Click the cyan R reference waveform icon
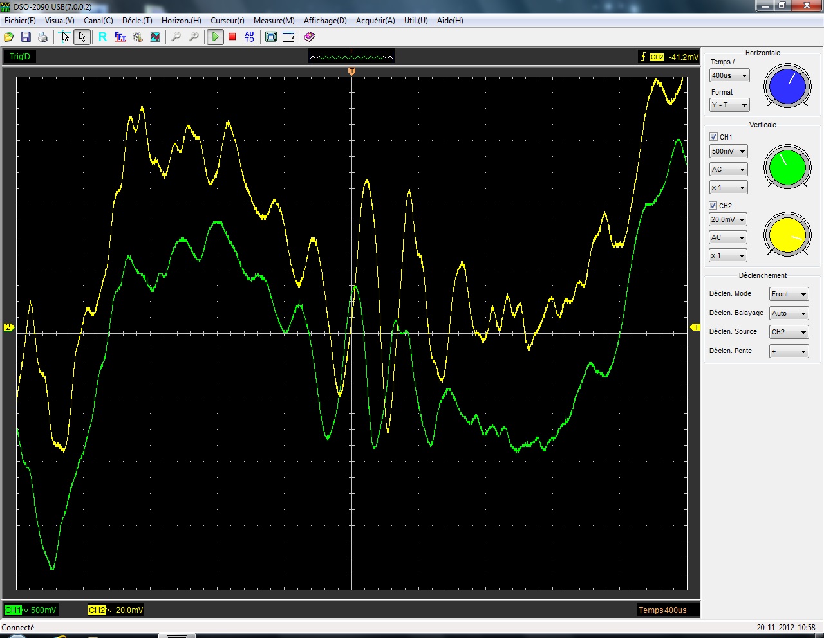 (x=102, y=37)
